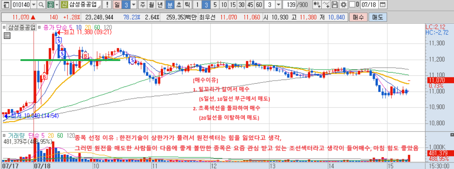
Task: Click the 5 minute interval button
Action: pos(214,5)
